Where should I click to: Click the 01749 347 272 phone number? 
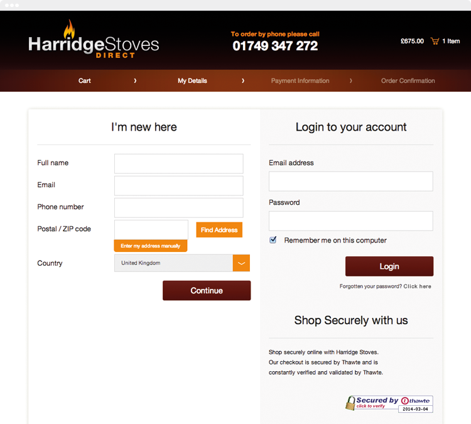(x=275, y=46)
